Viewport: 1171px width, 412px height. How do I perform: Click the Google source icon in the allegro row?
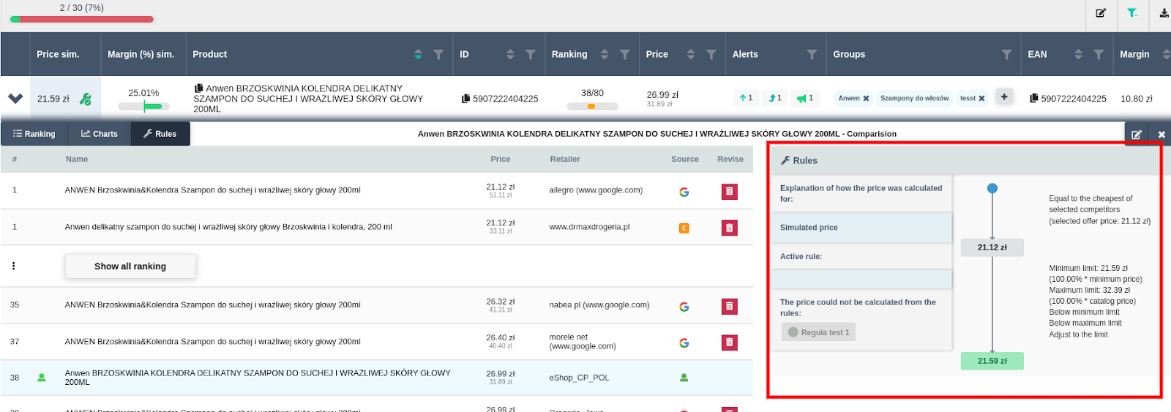[684, 192]
